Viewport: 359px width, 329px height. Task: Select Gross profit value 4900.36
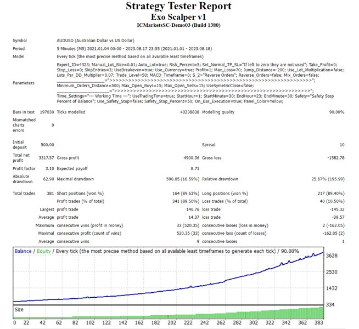pyautogui.click(x=192, y=158)
